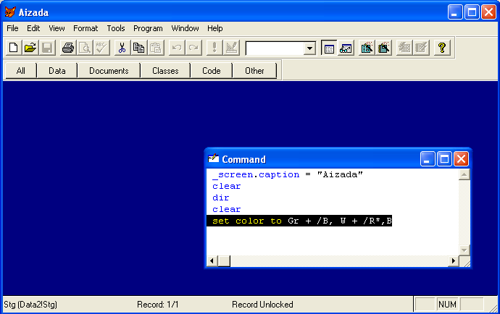Click the _screen.caption = "Aizada" line
The height and width of the screenshot is (314, 500).
287,174
